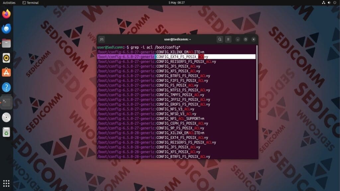Screen dimensions: 340x191
Task: Select the Terminal dock icon
Action: pos(6,102)
